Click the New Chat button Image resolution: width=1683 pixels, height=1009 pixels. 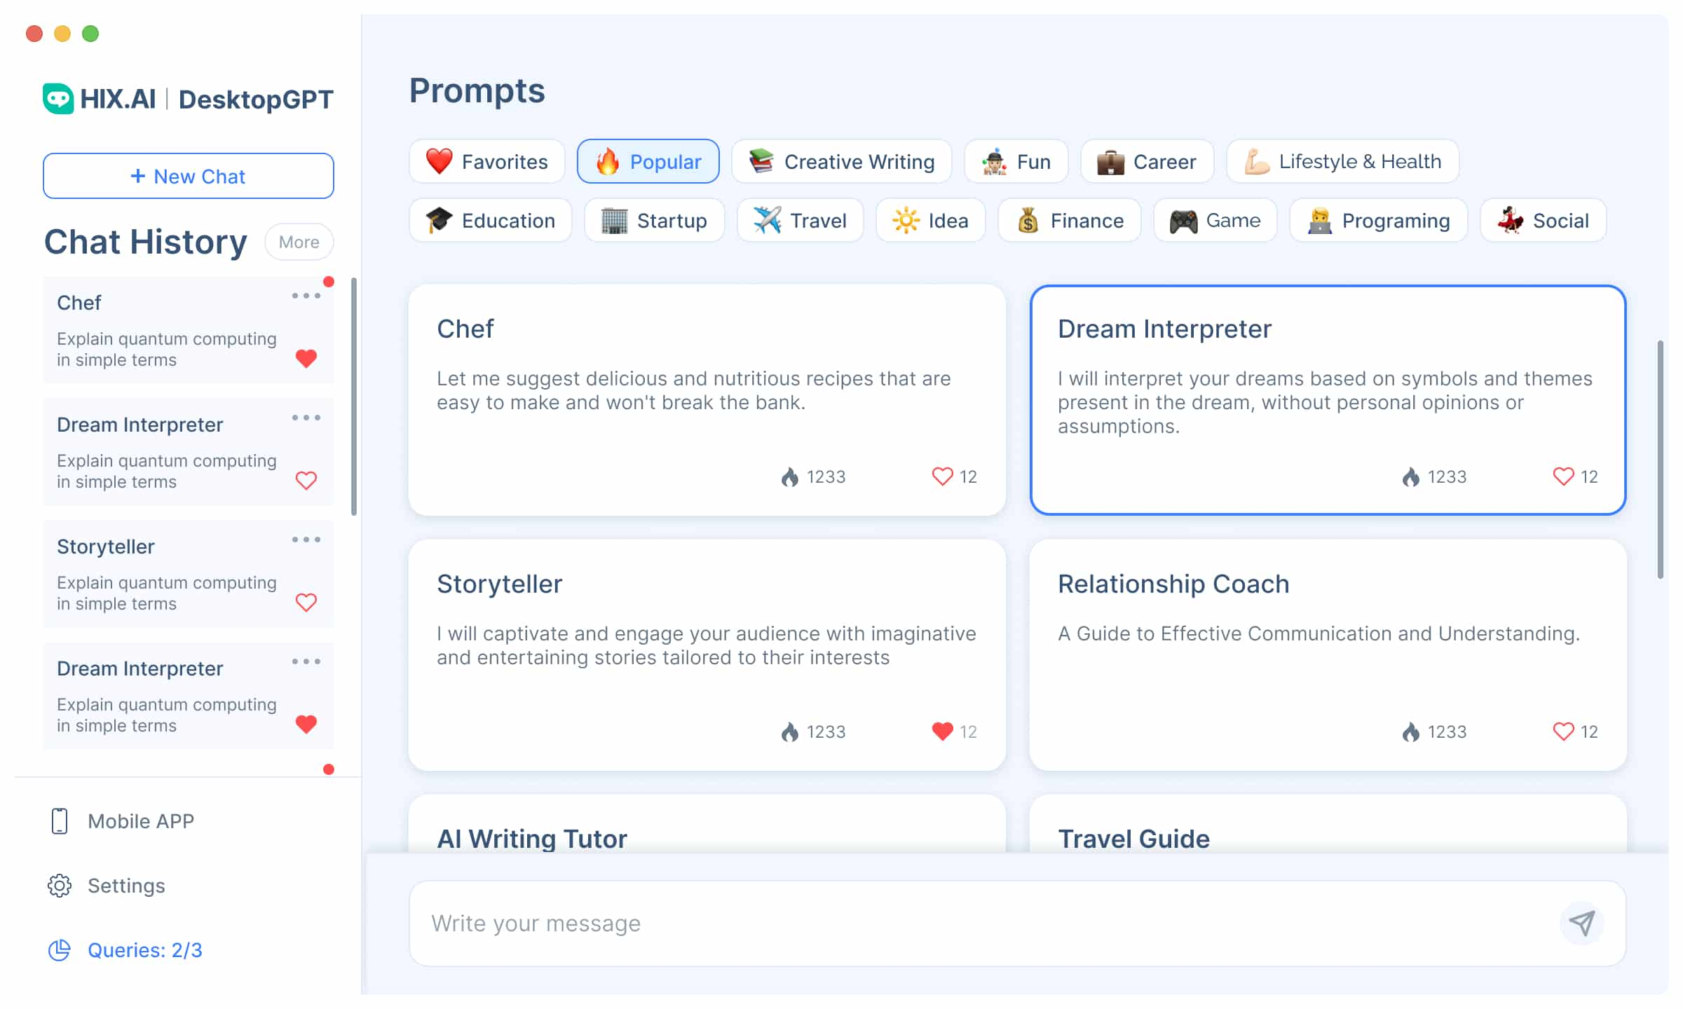[187, 175]
